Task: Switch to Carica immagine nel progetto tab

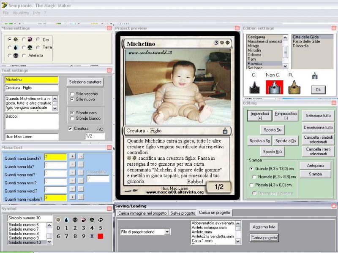Action: (142, 213)
